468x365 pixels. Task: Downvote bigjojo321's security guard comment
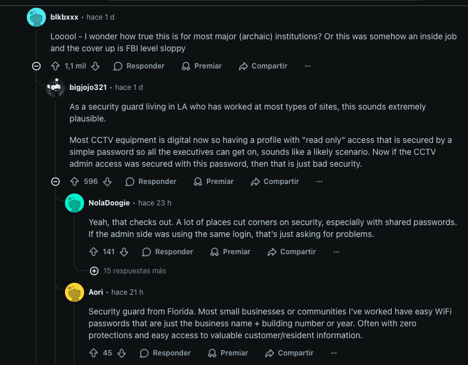[107, 182]
